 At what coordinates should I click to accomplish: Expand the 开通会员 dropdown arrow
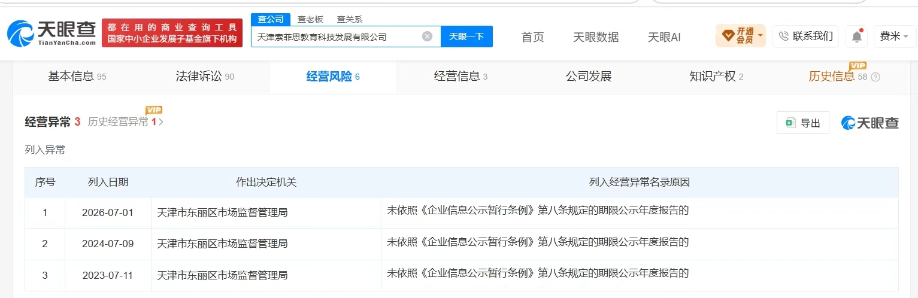[x=760, y=36]
